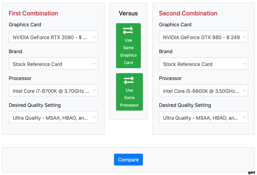Click the First Combination heading

(33, 13)
